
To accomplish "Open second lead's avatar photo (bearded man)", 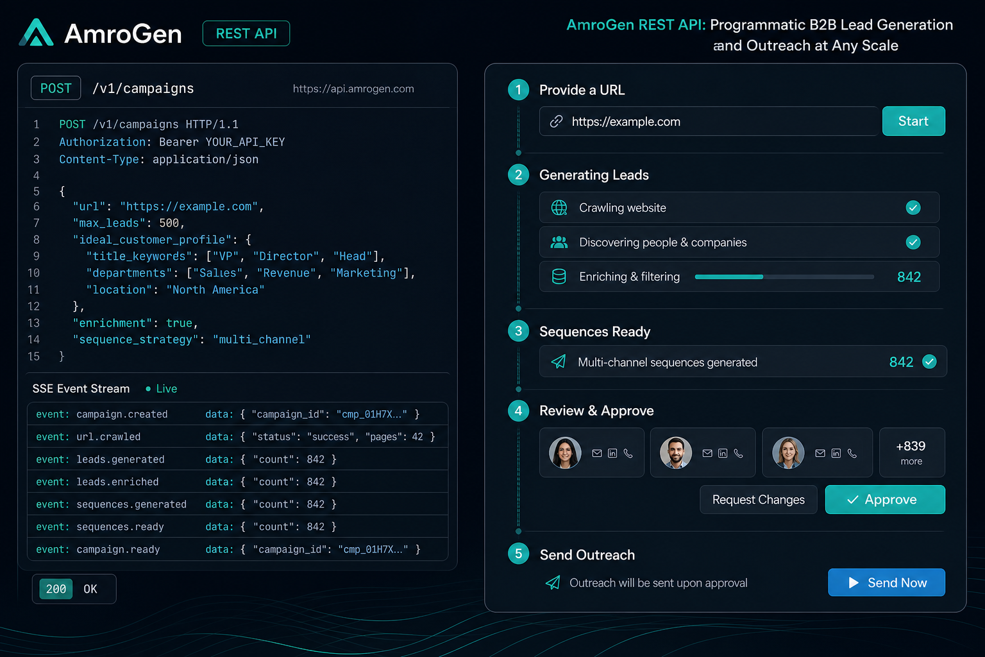I will pos(676,453).
